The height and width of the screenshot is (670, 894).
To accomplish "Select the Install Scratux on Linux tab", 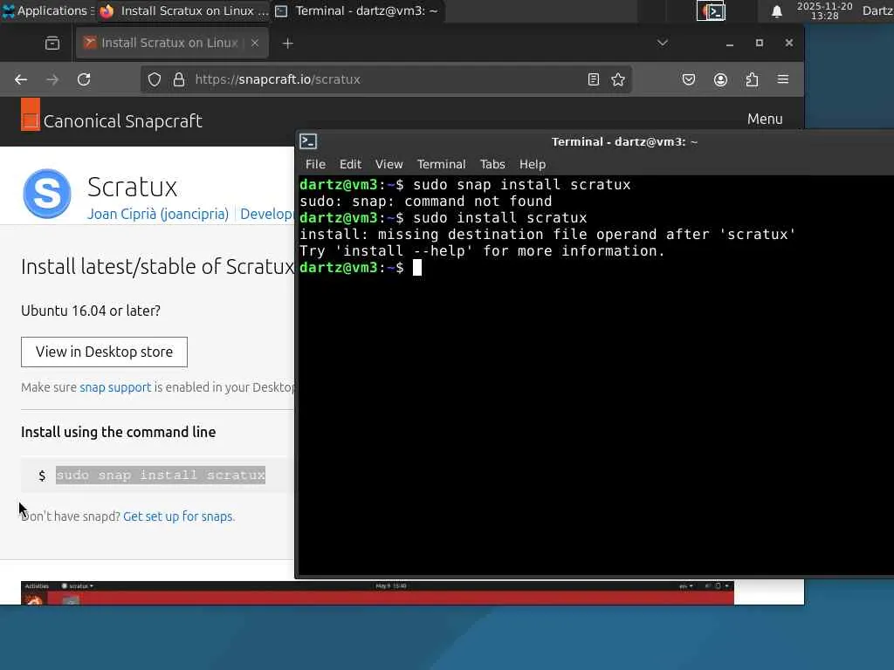I will 172,43.
